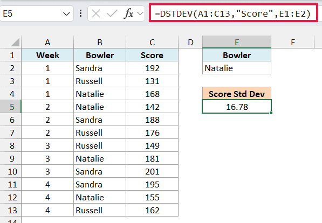
Task: Click score cell 142
Action: click(x=152, y=107)
